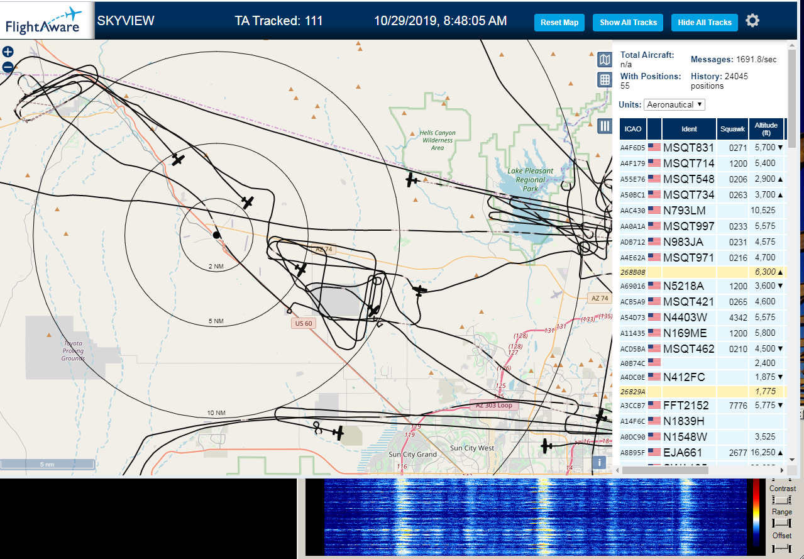Click US flag in the N1839H row
This screenshot has width=804, height=559.
coord(654,421)
